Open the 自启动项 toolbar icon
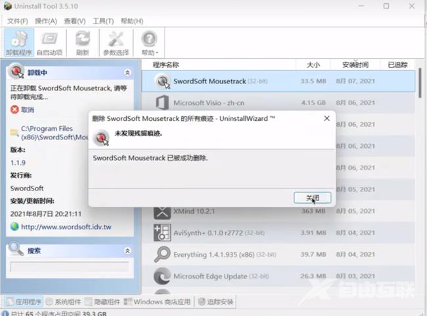The height and width of the screenshot is (316, 427). point(49,43)
